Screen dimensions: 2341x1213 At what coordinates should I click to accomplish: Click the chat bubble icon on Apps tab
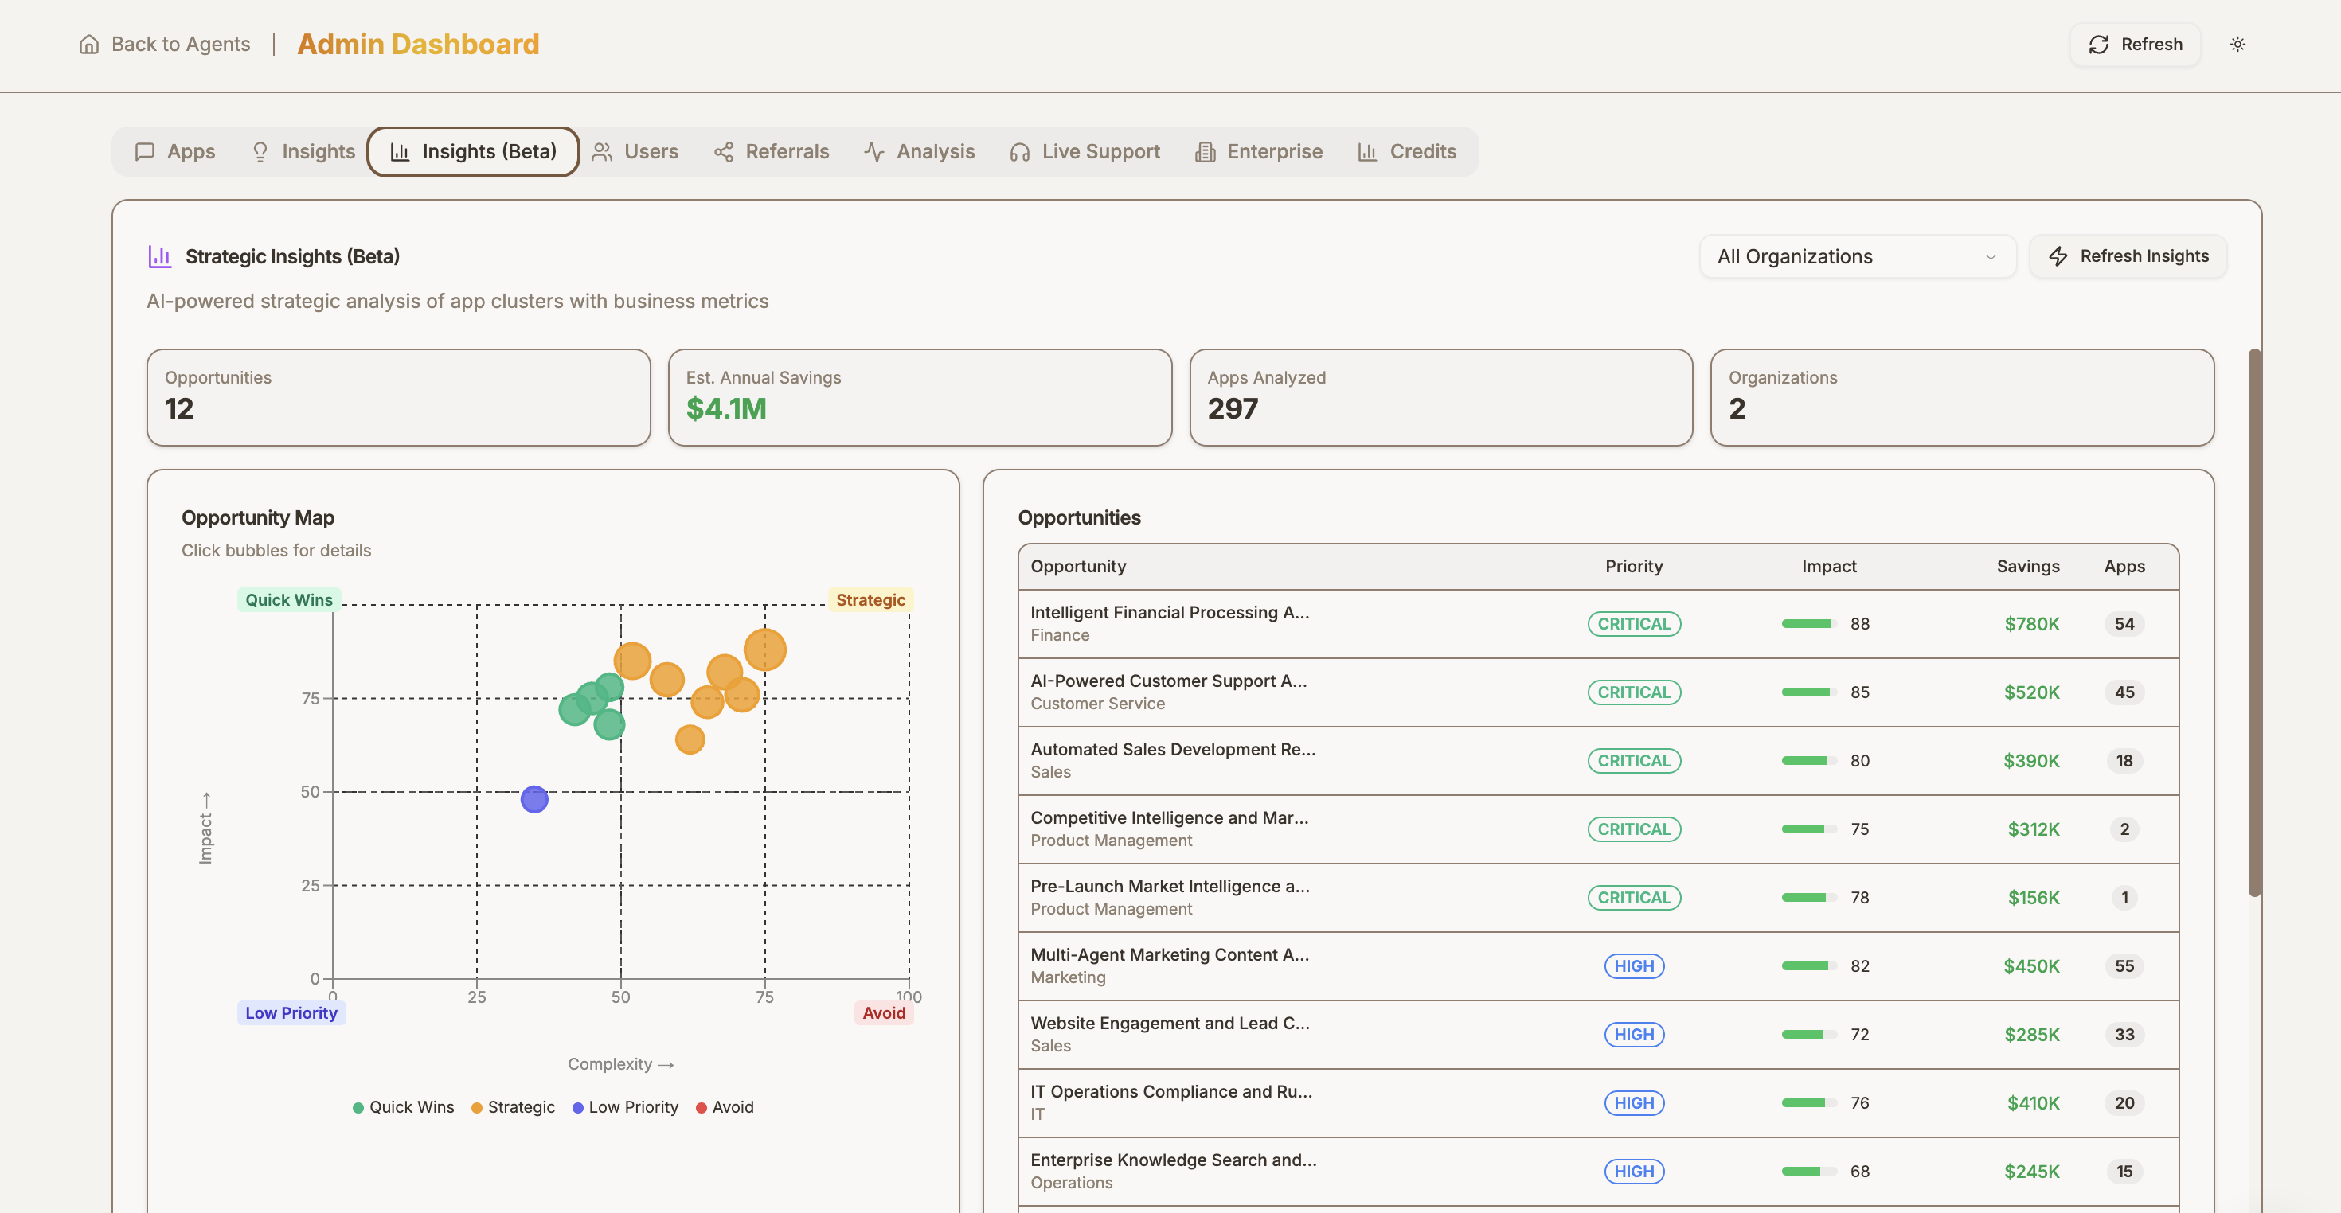point(143,152)
